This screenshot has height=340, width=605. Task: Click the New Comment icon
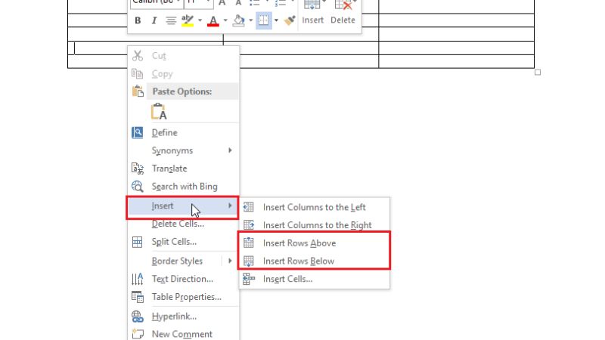tap(138, 334)
